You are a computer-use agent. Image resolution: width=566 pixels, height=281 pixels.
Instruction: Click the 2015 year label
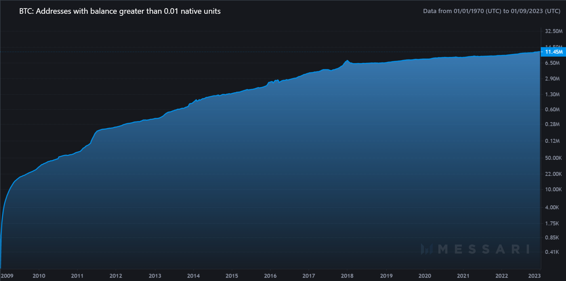click(232, 276)
